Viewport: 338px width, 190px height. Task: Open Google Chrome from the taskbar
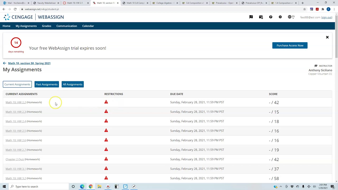(x=91, y=187)
